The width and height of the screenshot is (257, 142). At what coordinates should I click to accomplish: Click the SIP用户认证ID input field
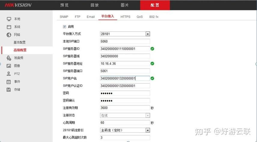(125, 86)
